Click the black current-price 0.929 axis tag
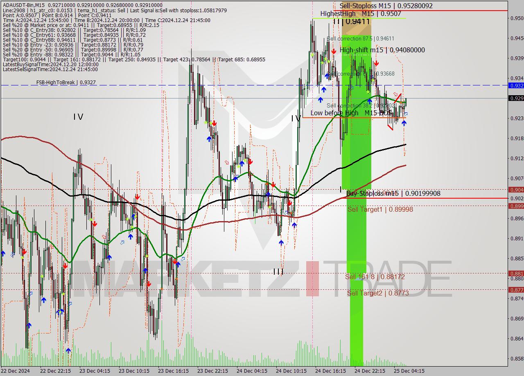The width and height of the screenshot is (524, 376). click(516, 98)
